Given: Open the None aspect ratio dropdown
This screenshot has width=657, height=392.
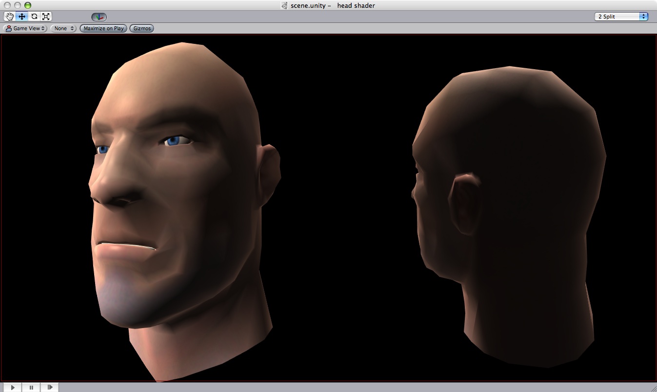Looking at the screenshot, I should tap(62, 28).
